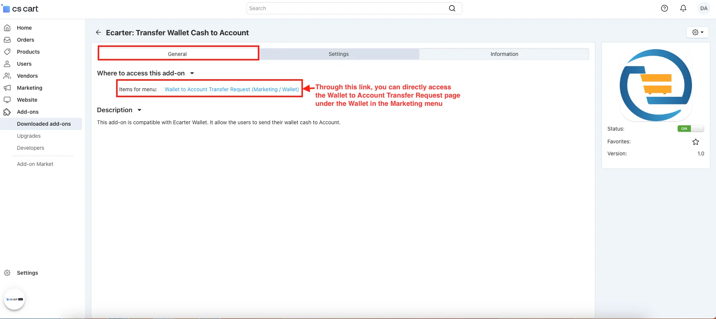Click the Users person icon

pos(7,64)
